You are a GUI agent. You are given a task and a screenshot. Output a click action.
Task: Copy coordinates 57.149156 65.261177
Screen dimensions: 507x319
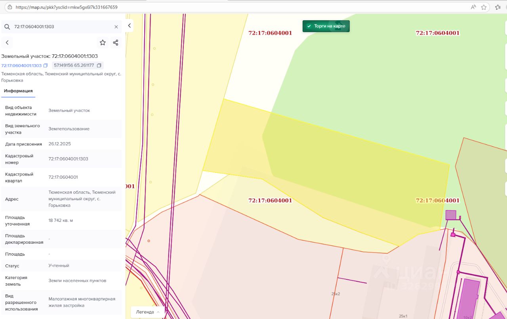[x=99, y=65]
